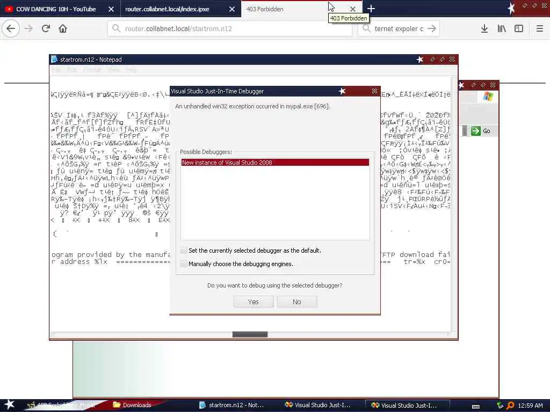550x412 pixels.
Task: Reload the current page
Action: click(x=46, y=28)
